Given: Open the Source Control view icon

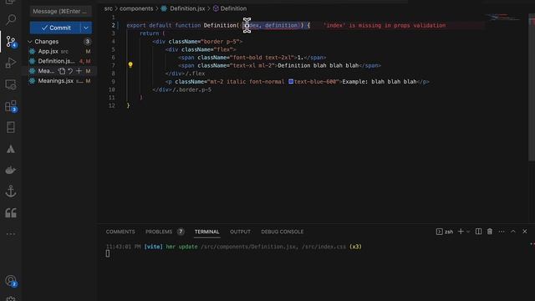Looking at the screenshot, I should click(x=11, y=42).
